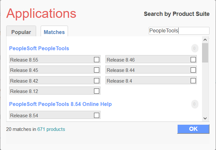Click the Release 8.46 label text

121,60
